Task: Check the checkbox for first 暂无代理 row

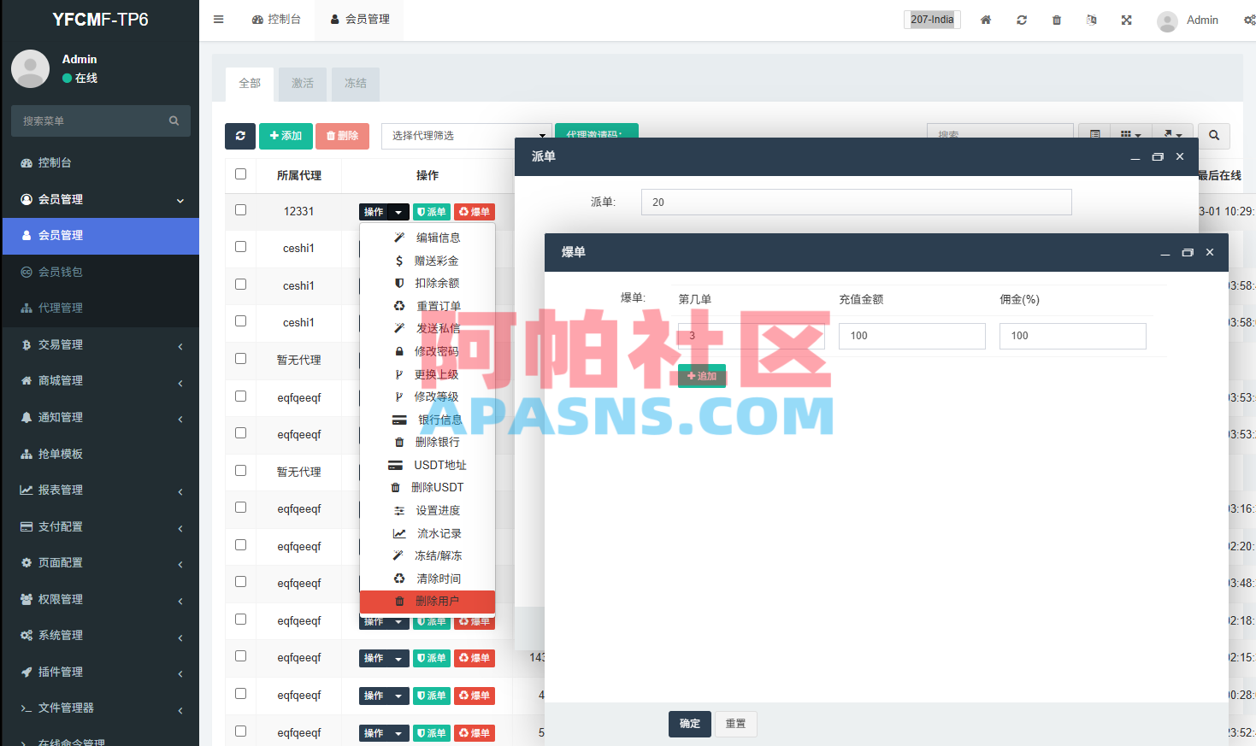Action: click(240, 359)
